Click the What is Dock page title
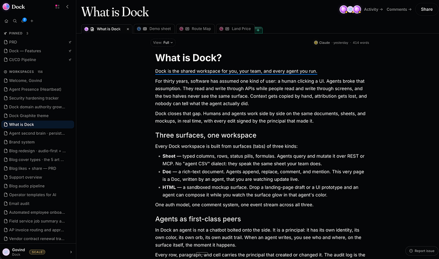Screen dimensions: 439x259 click(115, 12)
